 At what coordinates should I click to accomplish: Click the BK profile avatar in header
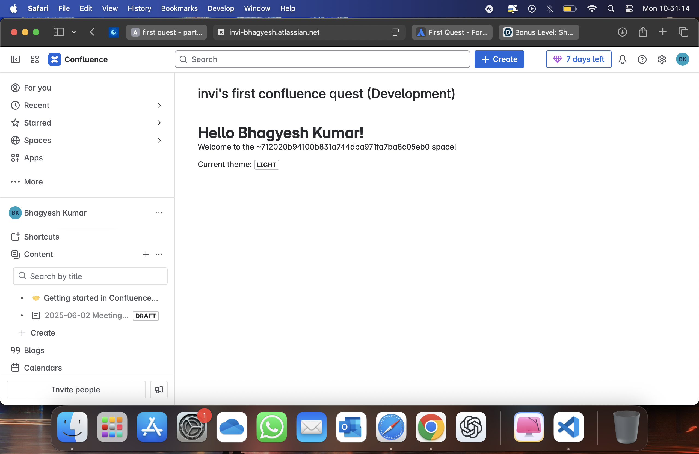point(682,59)
